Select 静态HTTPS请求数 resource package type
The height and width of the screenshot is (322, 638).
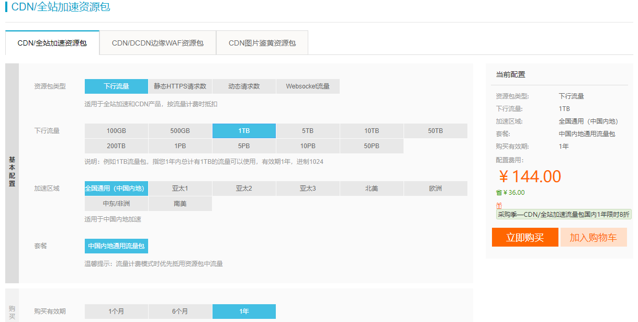(181, 86)
